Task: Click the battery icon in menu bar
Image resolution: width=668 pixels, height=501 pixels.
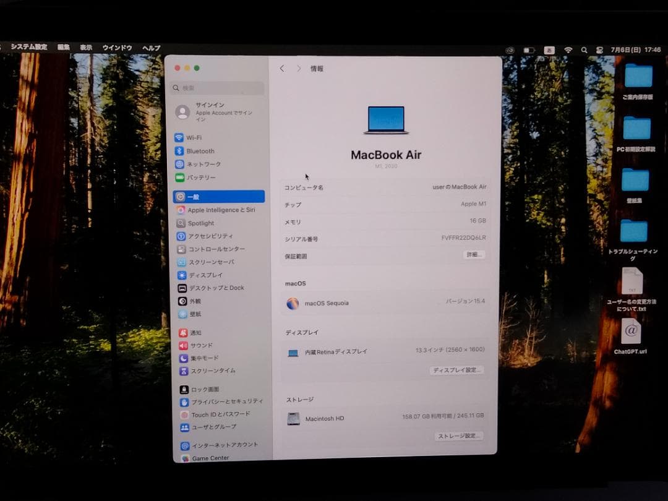Action: [x=529, y=50]
